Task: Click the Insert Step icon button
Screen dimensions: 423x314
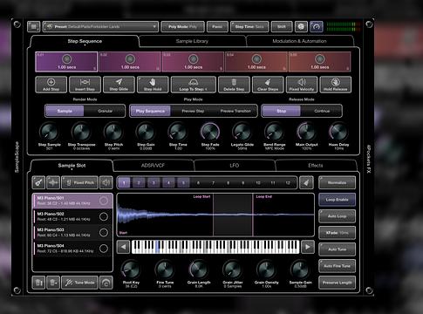Action: coord(85,85)
